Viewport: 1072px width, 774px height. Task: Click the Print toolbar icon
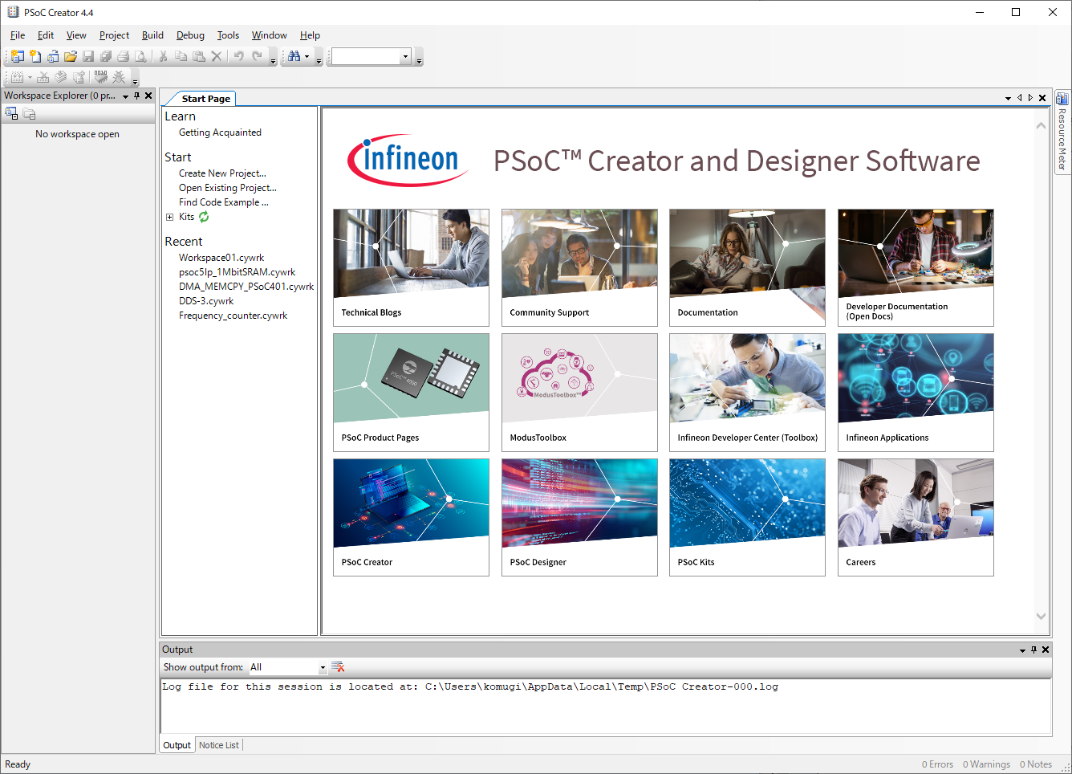click(124, 56)
